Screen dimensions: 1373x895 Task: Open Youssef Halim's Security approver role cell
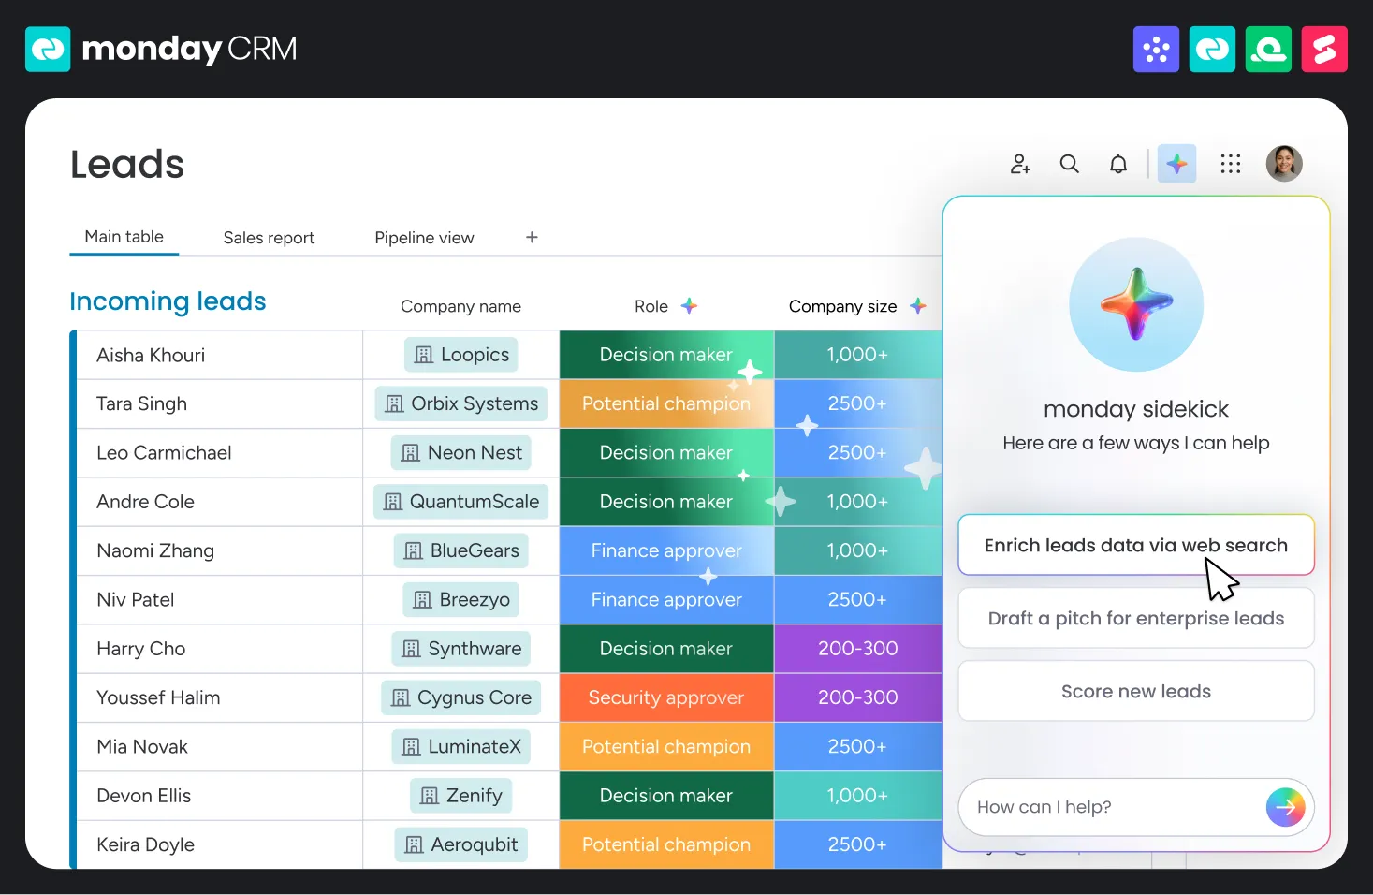pos(666,697)
